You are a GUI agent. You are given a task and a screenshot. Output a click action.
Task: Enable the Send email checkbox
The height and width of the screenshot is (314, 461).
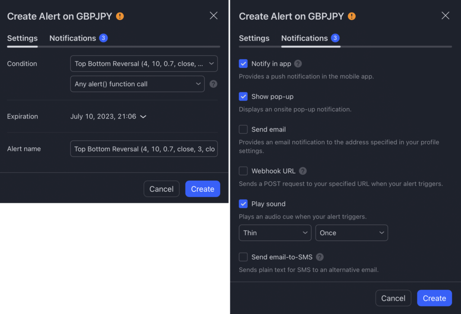[243, 129]
